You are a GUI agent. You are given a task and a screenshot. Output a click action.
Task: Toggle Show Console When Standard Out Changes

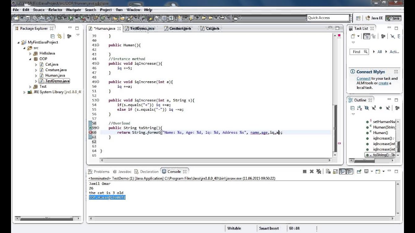coord(342,172)
